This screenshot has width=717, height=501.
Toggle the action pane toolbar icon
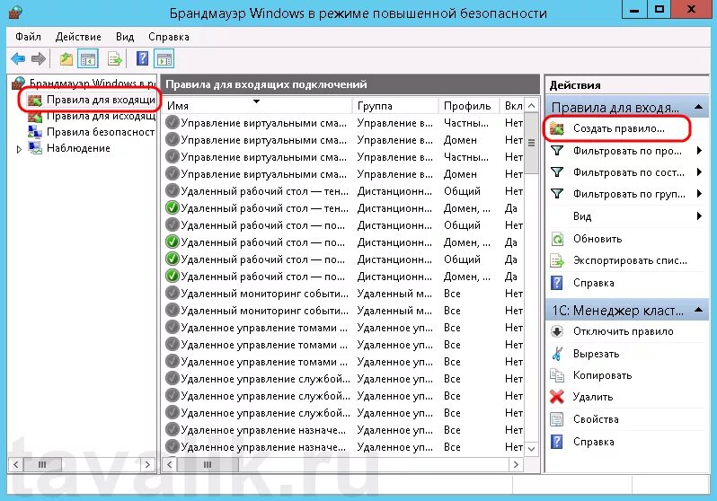[x=164, y=59]
